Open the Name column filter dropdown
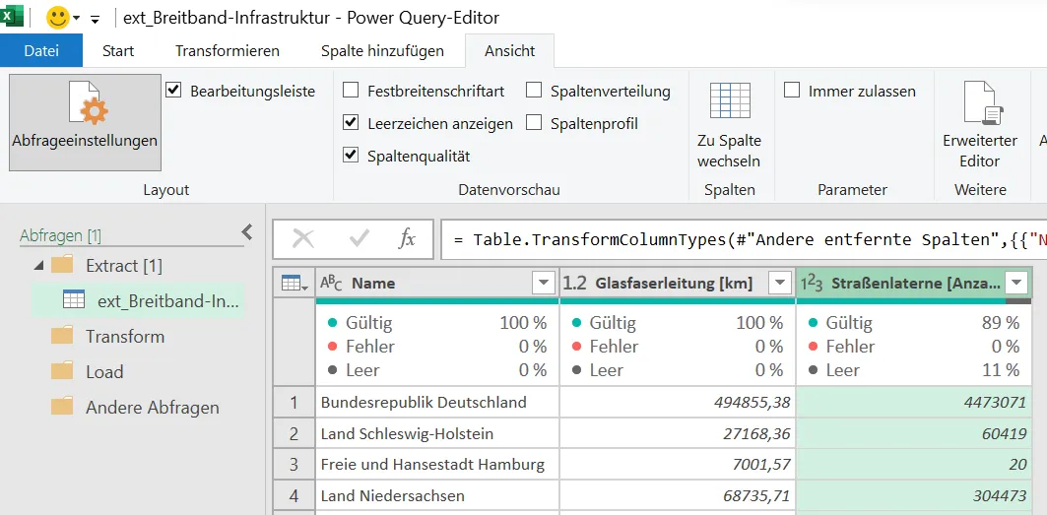1047x515 pixels. point(544,284)
